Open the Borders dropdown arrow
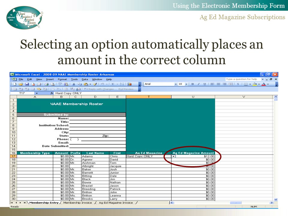 250,84
